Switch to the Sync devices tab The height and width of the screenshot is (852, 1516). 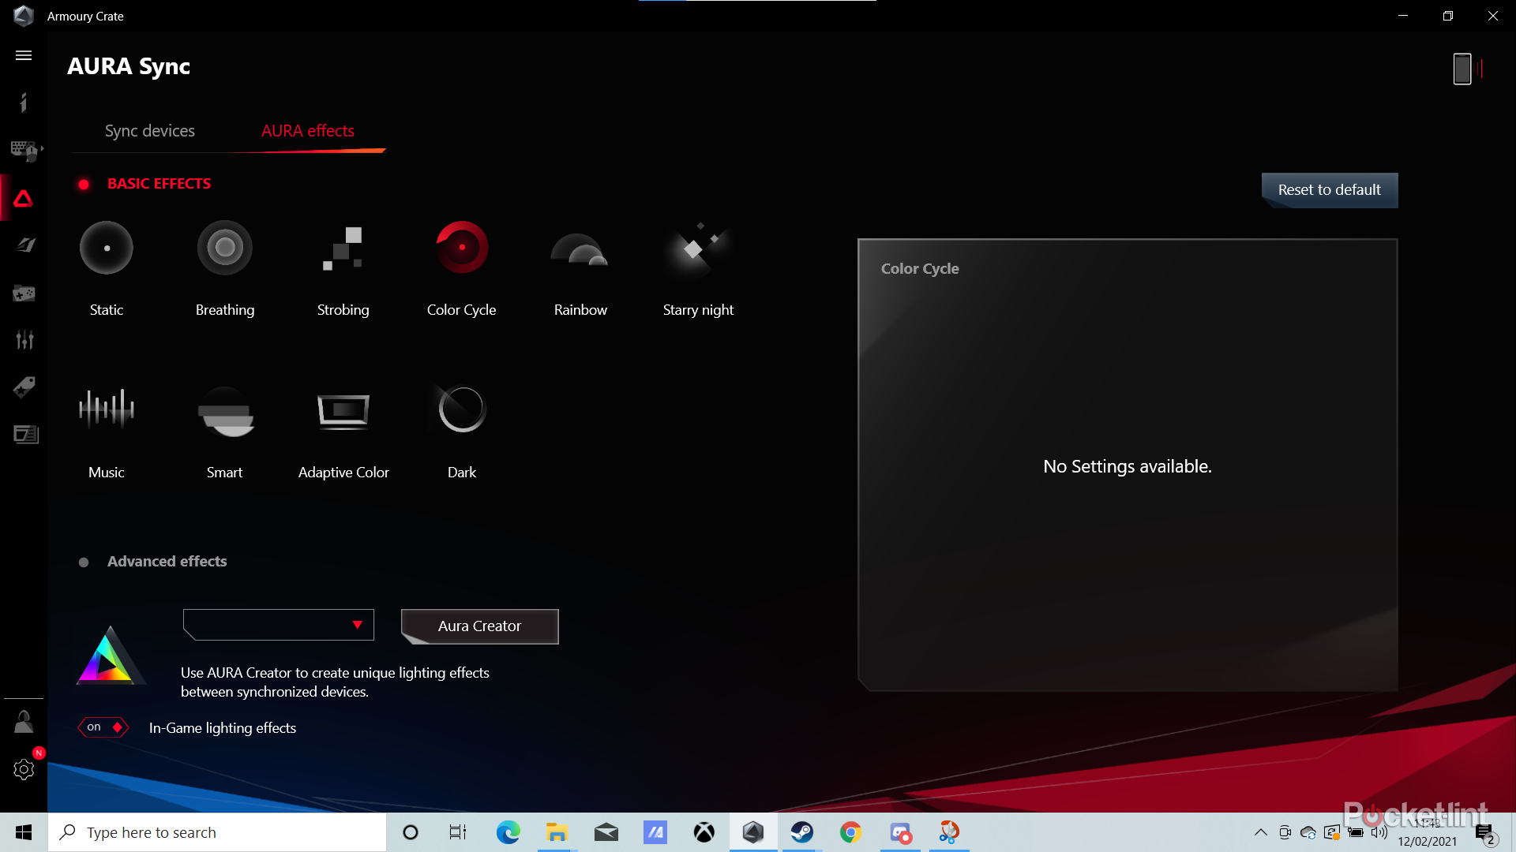150,131
